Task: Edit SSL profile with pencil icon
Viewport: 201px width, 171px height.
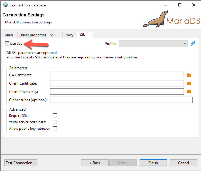Action: coord(193,44)
